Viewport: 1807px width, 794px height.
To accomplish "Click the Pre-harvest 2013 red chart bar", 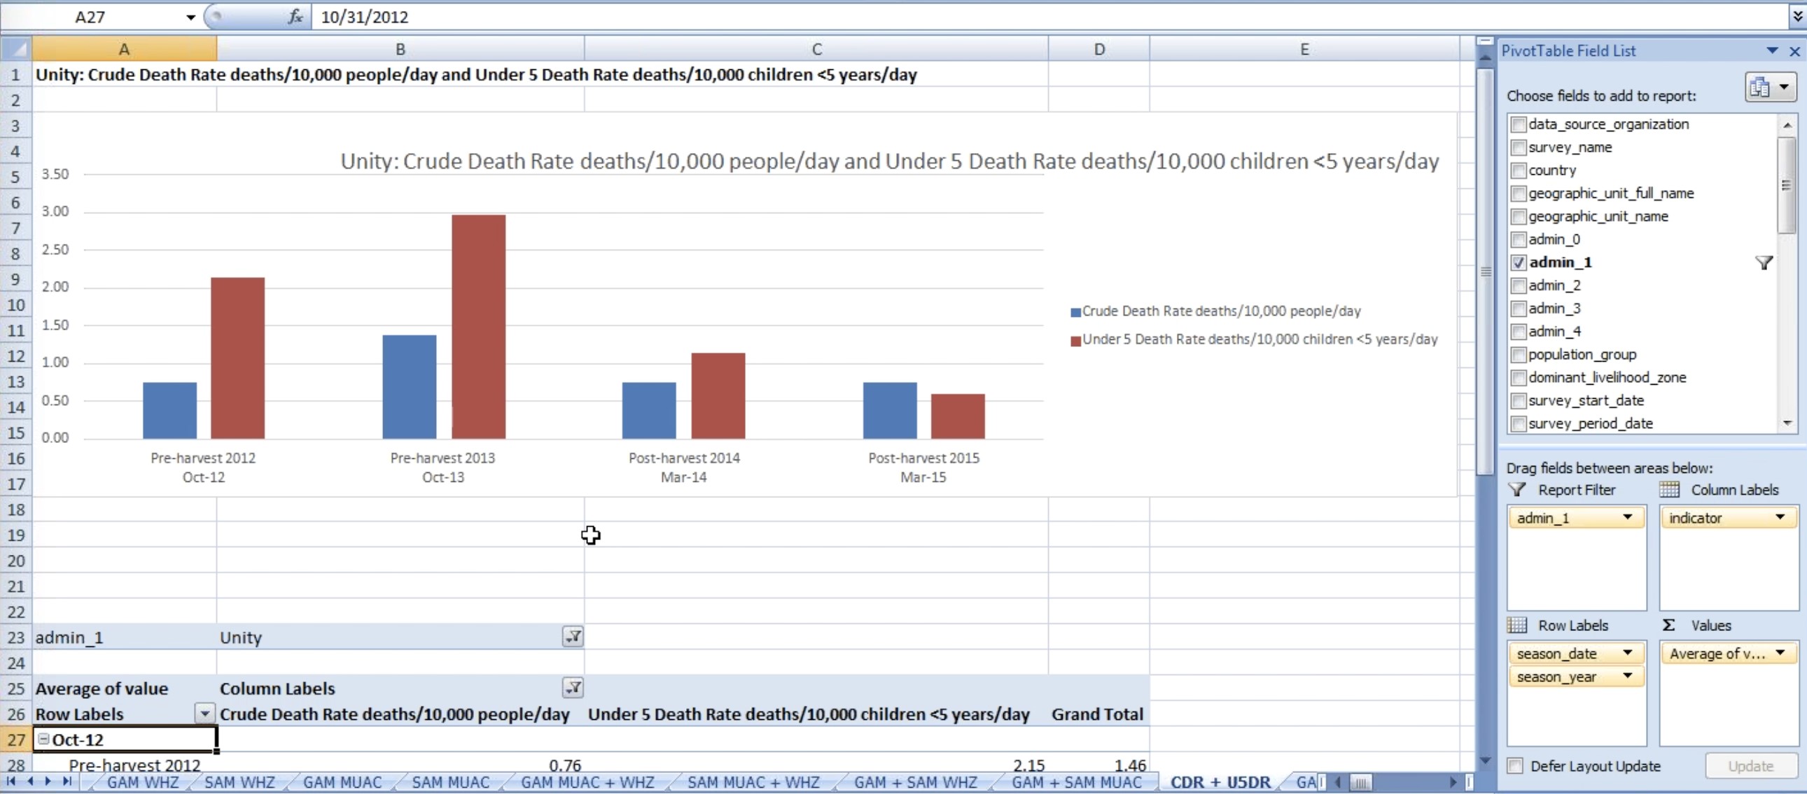I will click(478, 326).
